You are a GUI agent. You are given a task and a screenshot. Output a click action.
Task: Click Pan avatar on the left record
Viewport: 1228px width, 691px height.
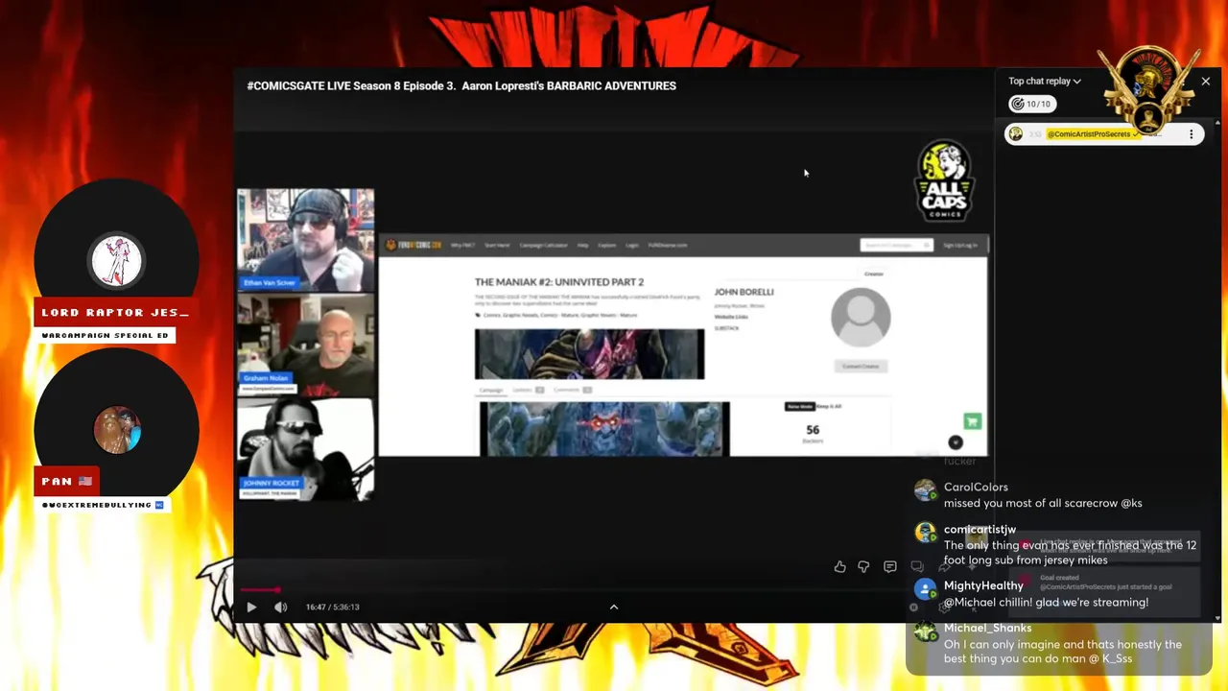coord(117,429)
